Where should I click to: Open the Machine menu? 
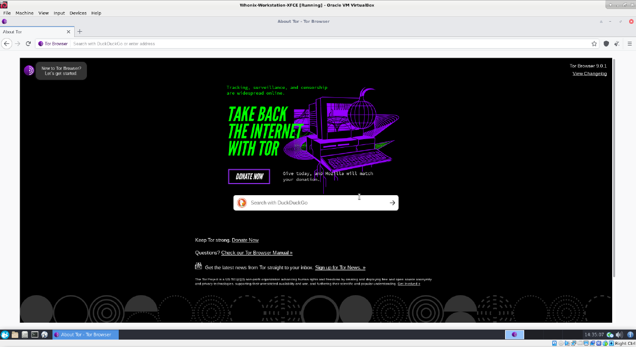pyautogui.click(x=24, y=13)
